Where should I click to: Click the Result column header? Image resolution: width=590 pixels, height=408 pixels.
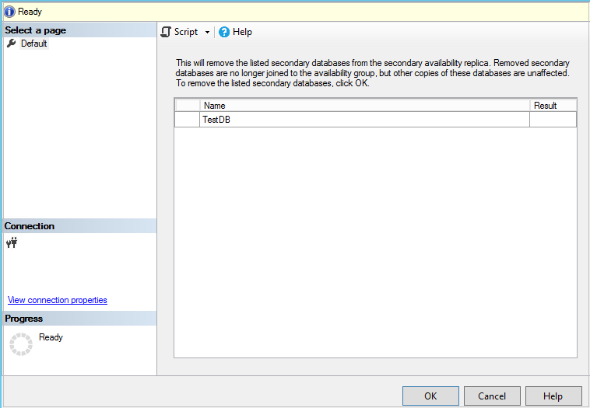pos(553,106)
